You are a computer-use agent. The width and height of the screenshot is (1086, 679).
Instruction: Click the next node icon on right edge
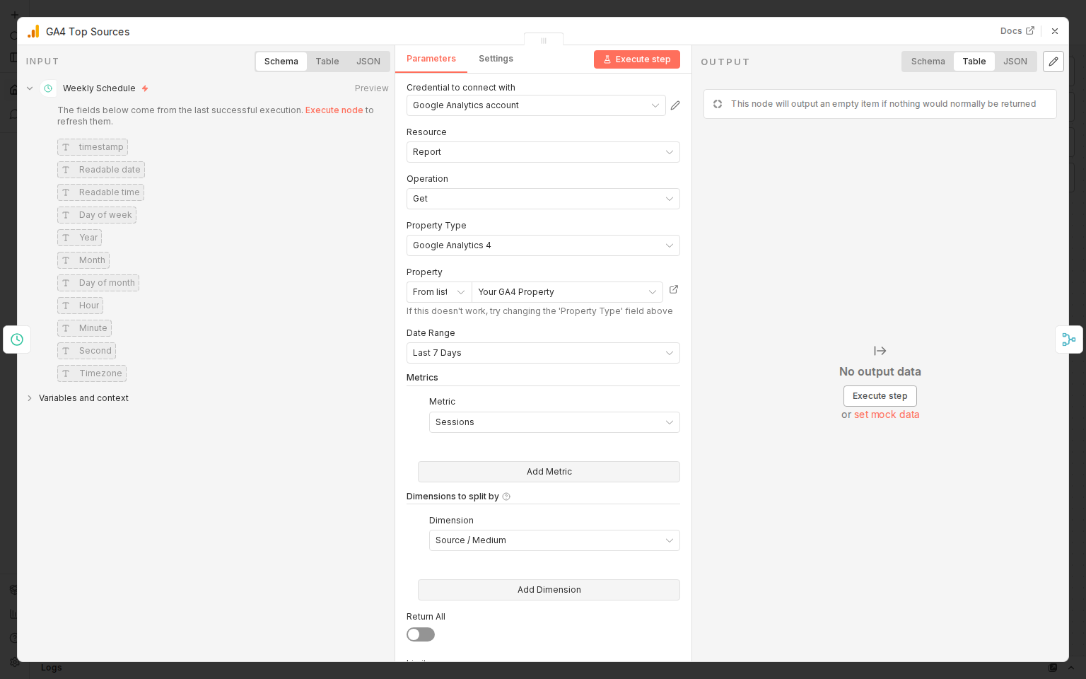point(1068,339)
